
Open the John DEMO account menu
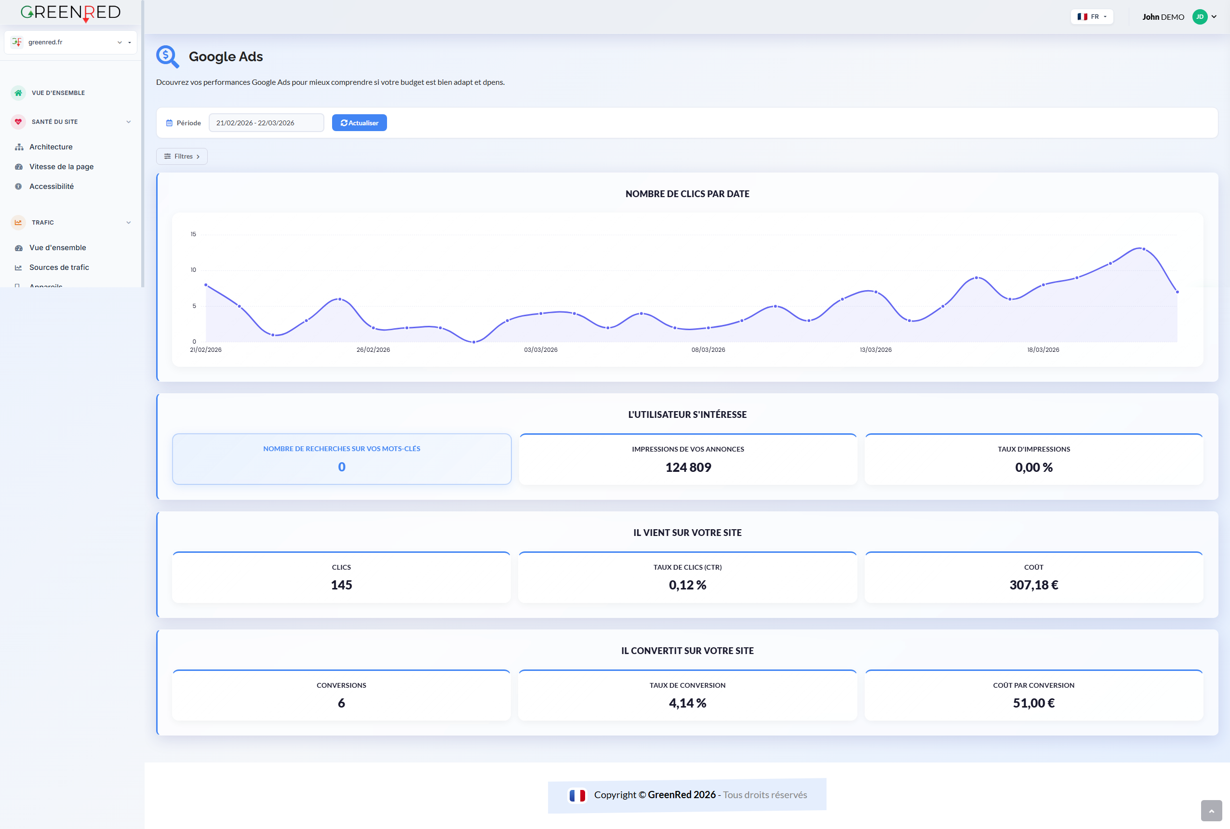[x=1179, y=16]
